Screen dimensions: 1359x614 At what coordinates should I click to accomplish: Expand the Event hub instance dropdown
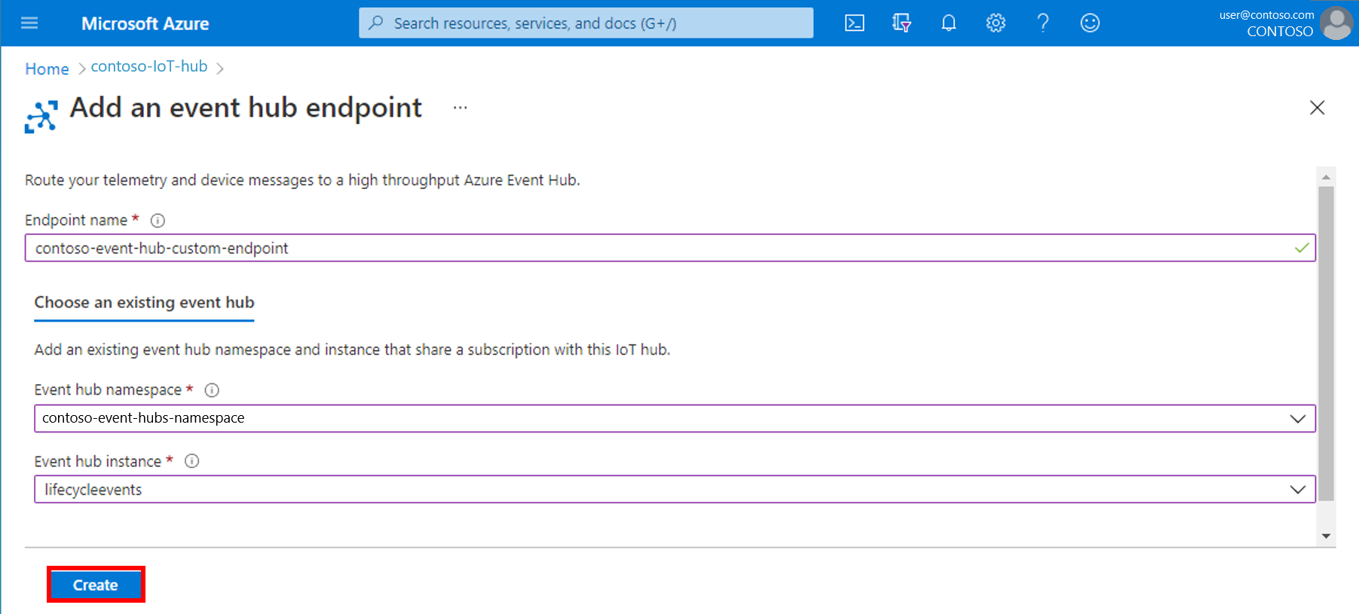pos(675,490)
